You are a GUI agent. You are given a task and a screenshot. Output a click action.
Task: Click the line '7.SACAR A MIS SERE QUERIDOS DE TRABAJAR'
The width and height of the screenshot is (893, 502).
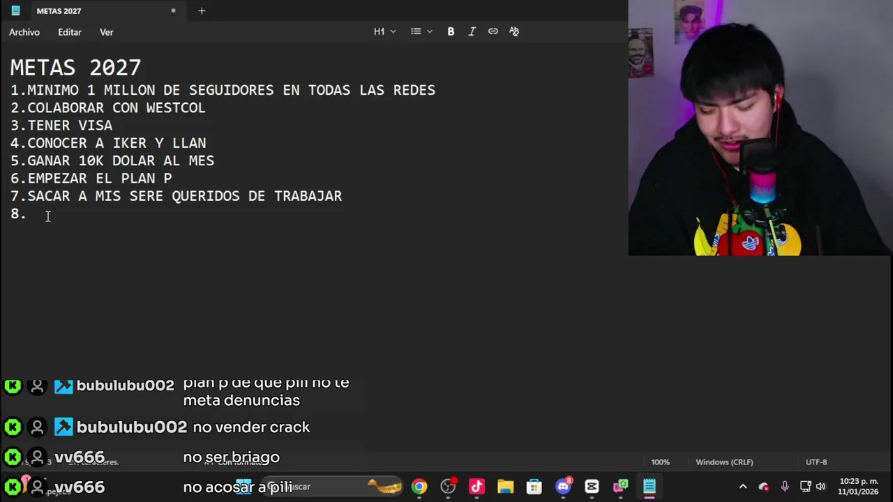pyautogui.click(x=177, y=196)
